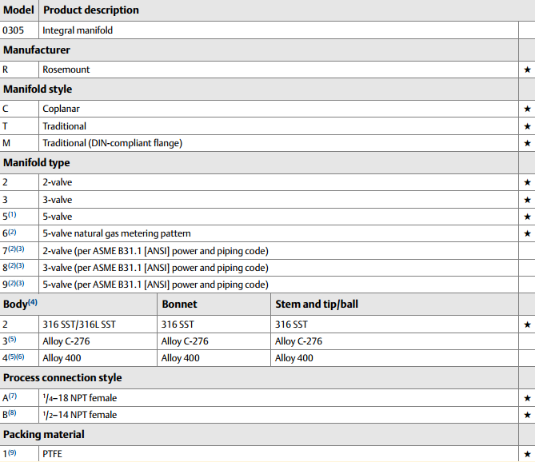Click the star beside Coplanar manifold style
Viewport: 535px width, 462px height.
[x=527, y=109]
